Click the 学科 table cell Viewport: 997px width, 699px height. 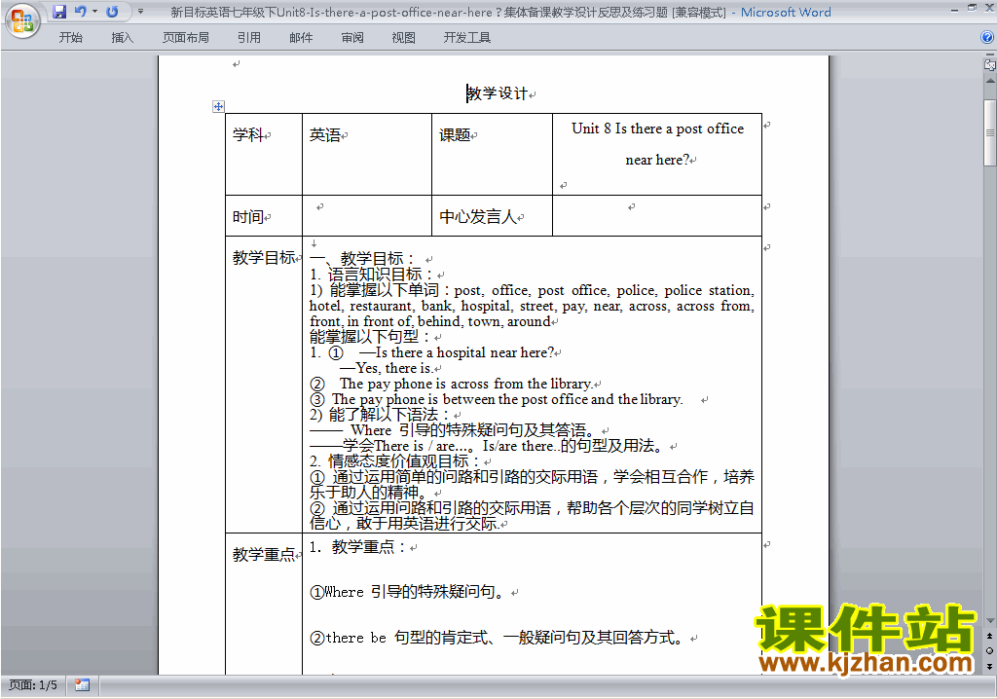click(x=263, y=154)
